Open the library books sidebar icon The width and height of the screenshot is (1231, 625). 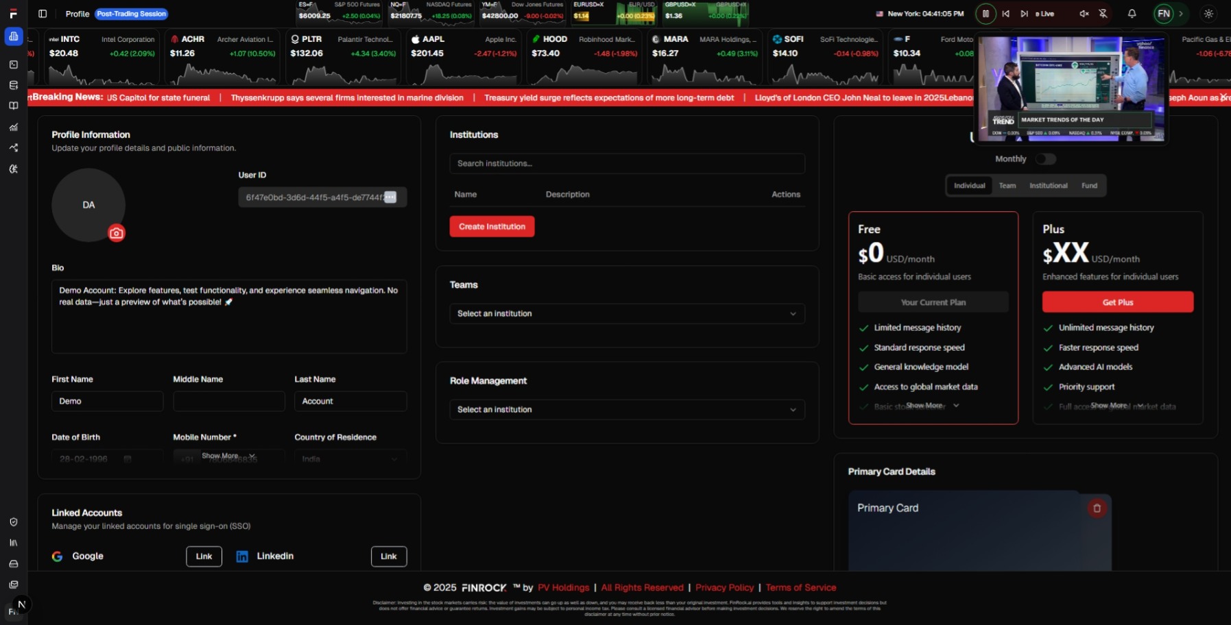click(x=13, y=543)
